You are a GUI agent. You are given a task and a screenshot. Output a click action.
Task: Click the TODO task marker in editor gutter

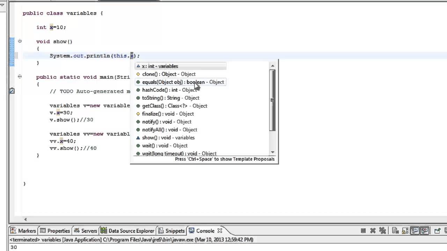click(12, 91)
